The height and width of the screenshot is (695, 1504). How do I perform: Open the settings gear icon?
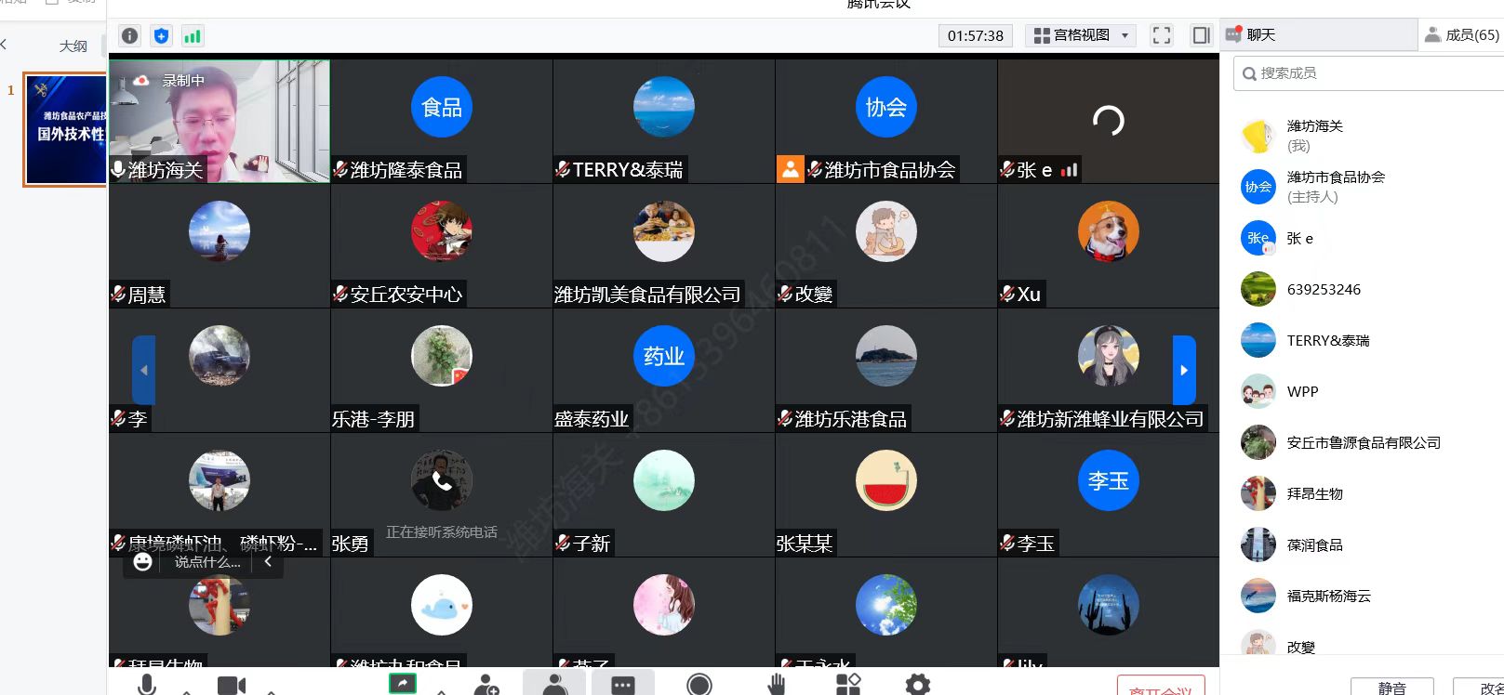918,686
